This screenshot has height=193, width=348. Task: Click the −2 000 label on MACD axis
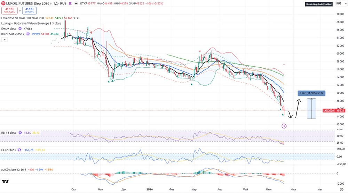point(340,184)
